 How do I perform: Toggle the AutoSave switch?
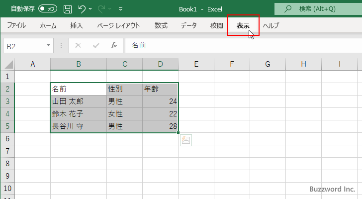click(x=48, y=9)
